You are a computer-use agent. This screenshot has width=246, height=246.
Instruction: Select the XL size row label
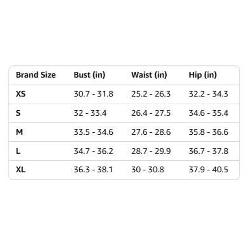(21, 169)
